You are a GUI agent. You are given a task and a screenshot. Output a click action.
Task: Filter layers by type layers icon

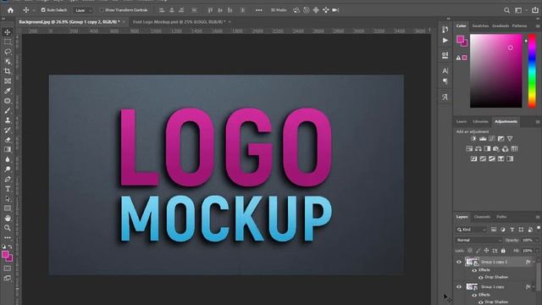512,230
